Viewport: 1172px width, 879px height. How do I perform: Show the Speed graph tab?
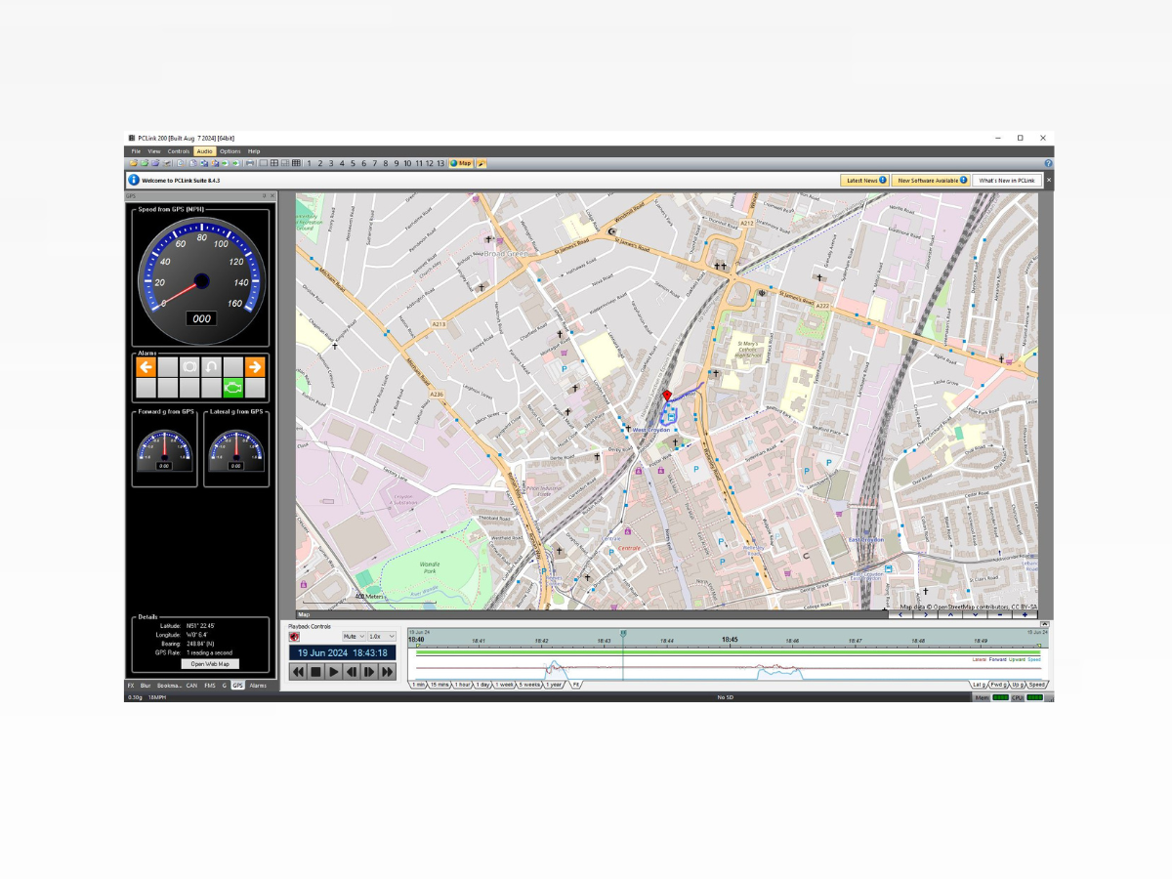point(1037,685)
